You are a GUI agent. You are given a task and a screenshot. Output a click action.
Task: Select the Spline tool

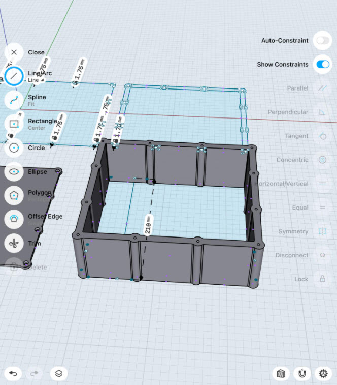14,100
